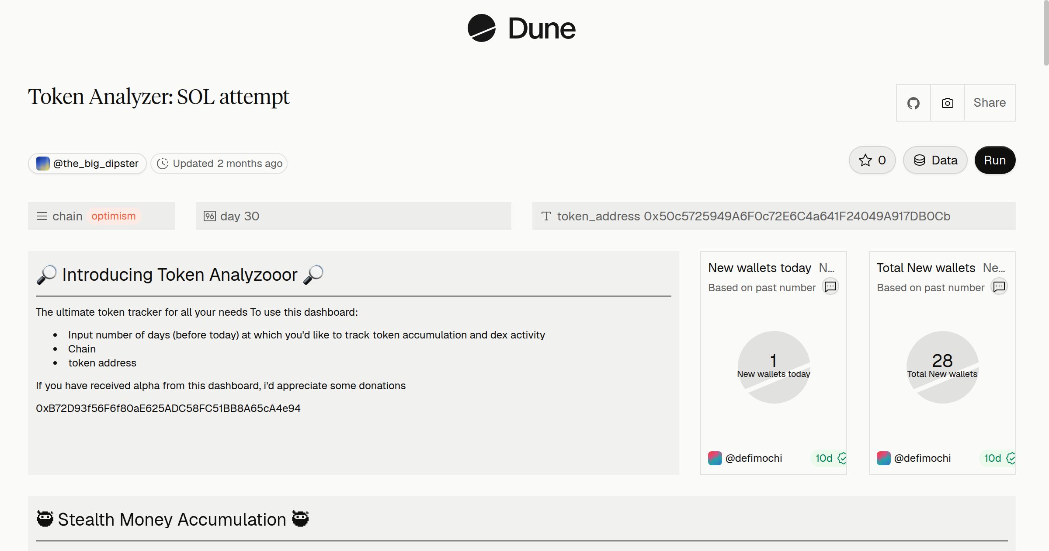Open the chain parameter dropdown
The image size is (1049, 551).
click(101, 216)
